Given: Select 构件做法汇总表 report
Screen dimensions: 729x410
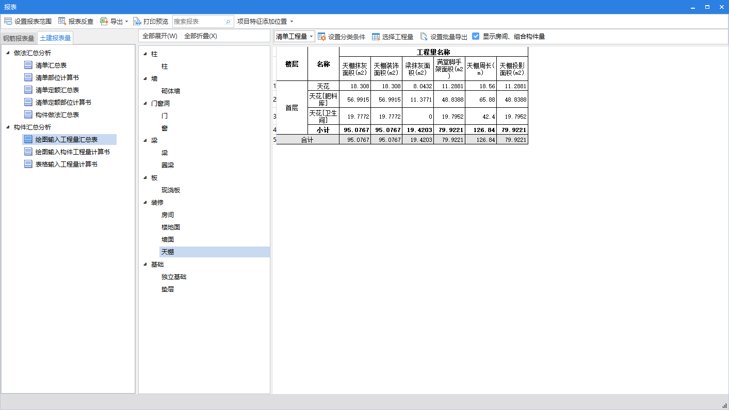Looking at the screenshot, I should point(57,114).
